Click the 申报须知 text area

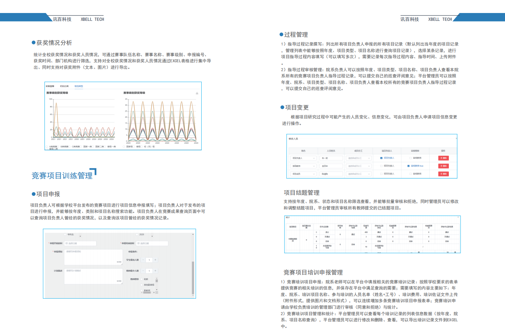tap(93, 257)
